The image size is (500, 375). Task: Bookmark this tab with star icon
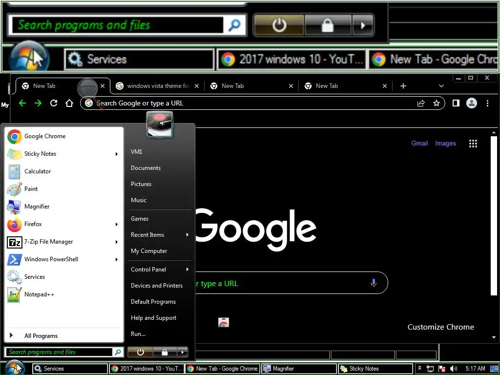437,103
